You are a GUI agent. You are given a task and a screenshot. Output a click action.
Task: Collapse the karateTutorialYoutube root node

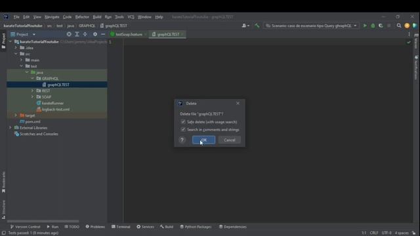(10, 41)
